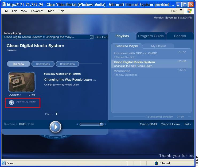Mute audio with the speaker icon
199x167 pixels.
coord(77,124)
